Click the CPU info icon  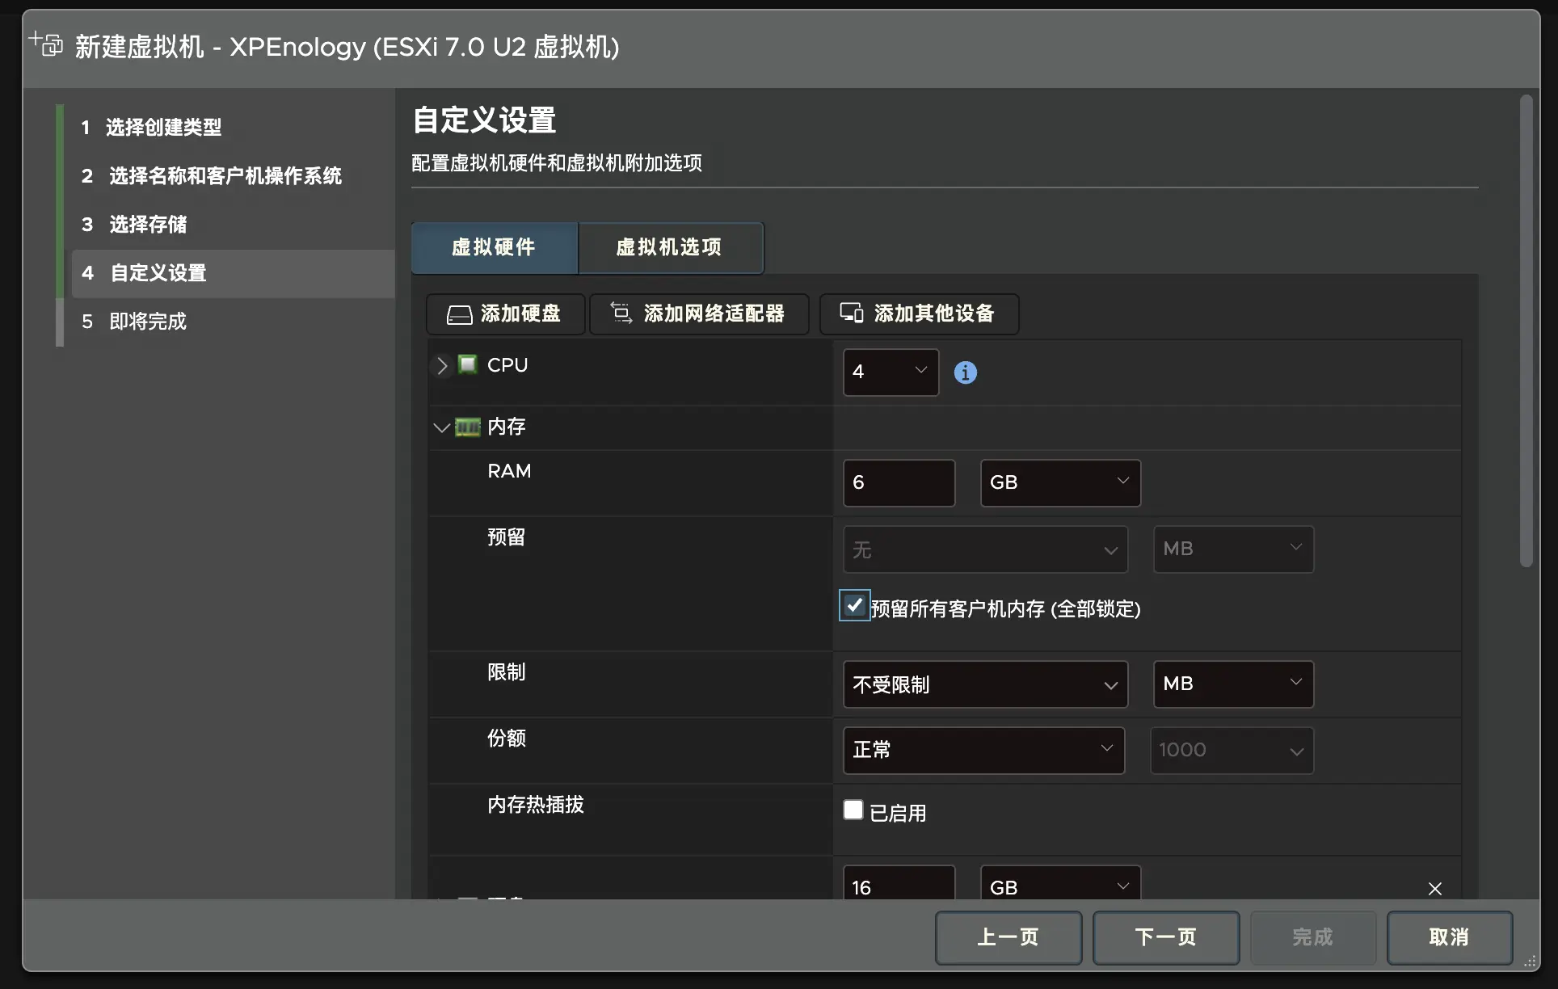pyautogui.click(x=965, y=372)
